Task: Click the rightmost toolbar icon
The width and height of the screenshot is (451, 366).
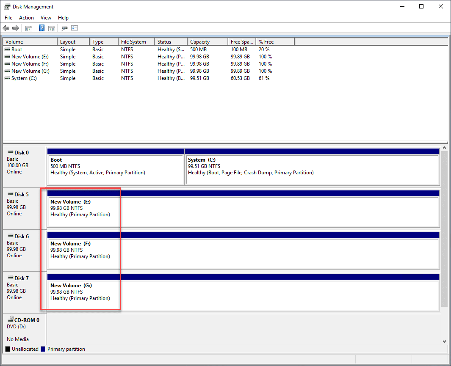Action: click(75, 28)
